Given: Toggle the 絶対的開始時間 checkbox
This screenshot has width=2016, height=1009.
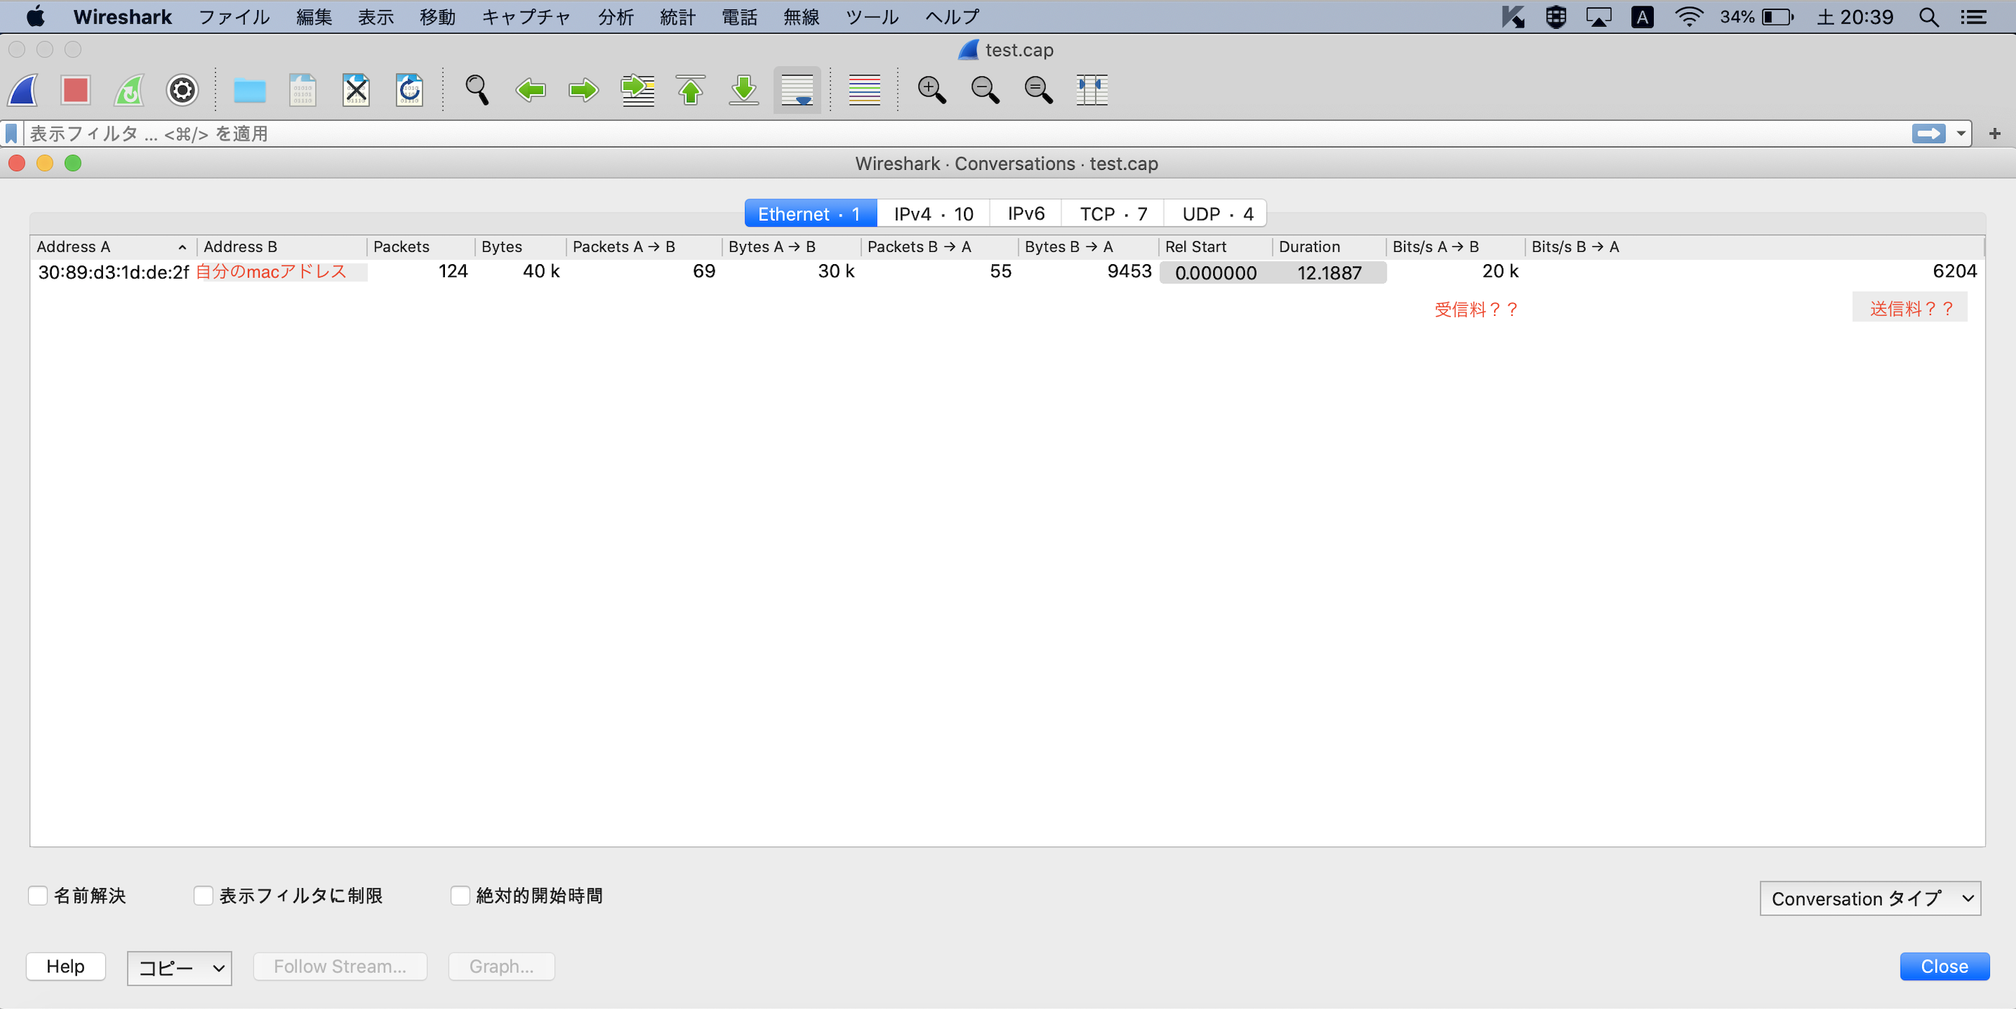Looking at the screenshot, I should click(460, 895).
